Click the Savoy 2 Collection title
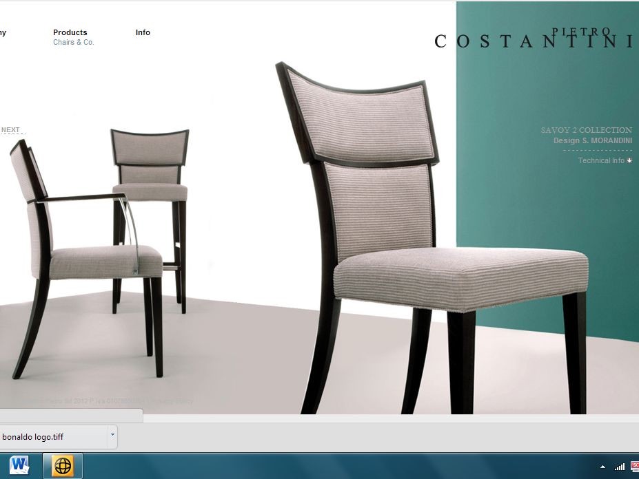 coord(586,130)
